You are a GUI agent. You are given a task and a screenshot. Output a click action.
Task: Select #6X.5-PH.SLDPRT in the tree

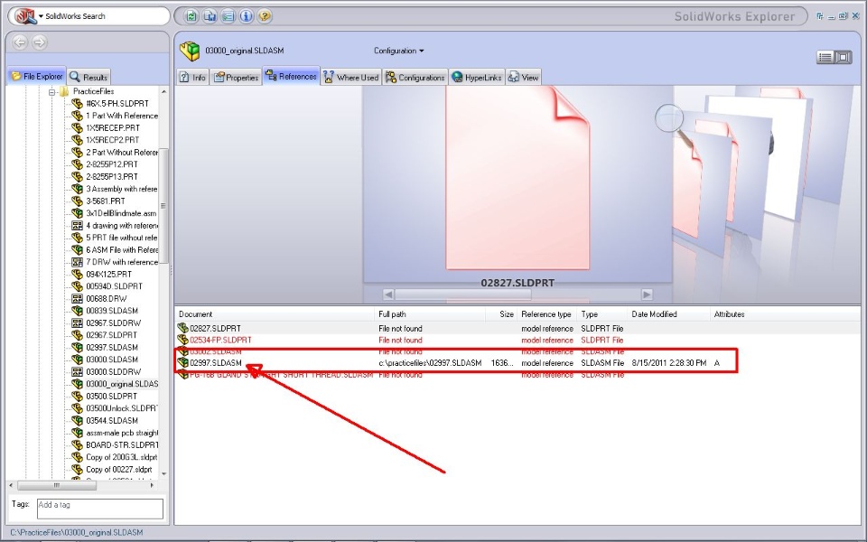117,103
